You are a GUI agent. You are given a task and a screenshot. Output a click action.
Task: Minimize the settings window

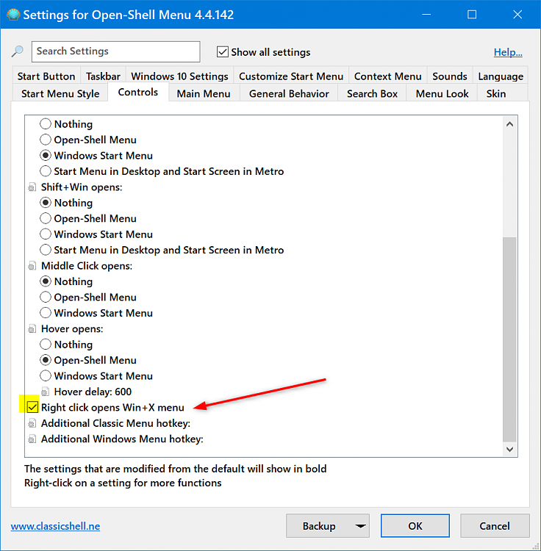pyautogui.click(x=426, y=15)
